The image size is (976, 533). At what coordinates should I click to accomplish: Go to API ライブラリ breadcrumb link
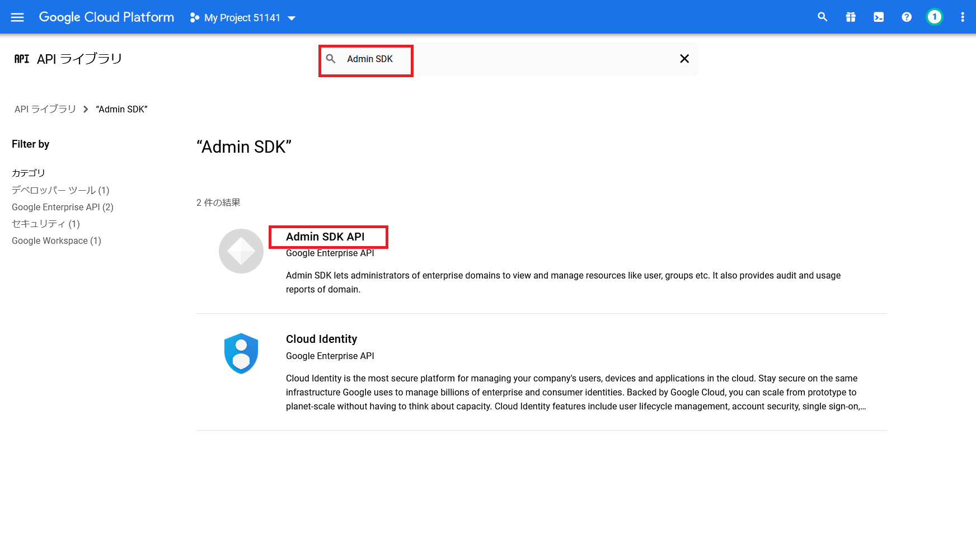pyautogui.click(x=45, y=109)
